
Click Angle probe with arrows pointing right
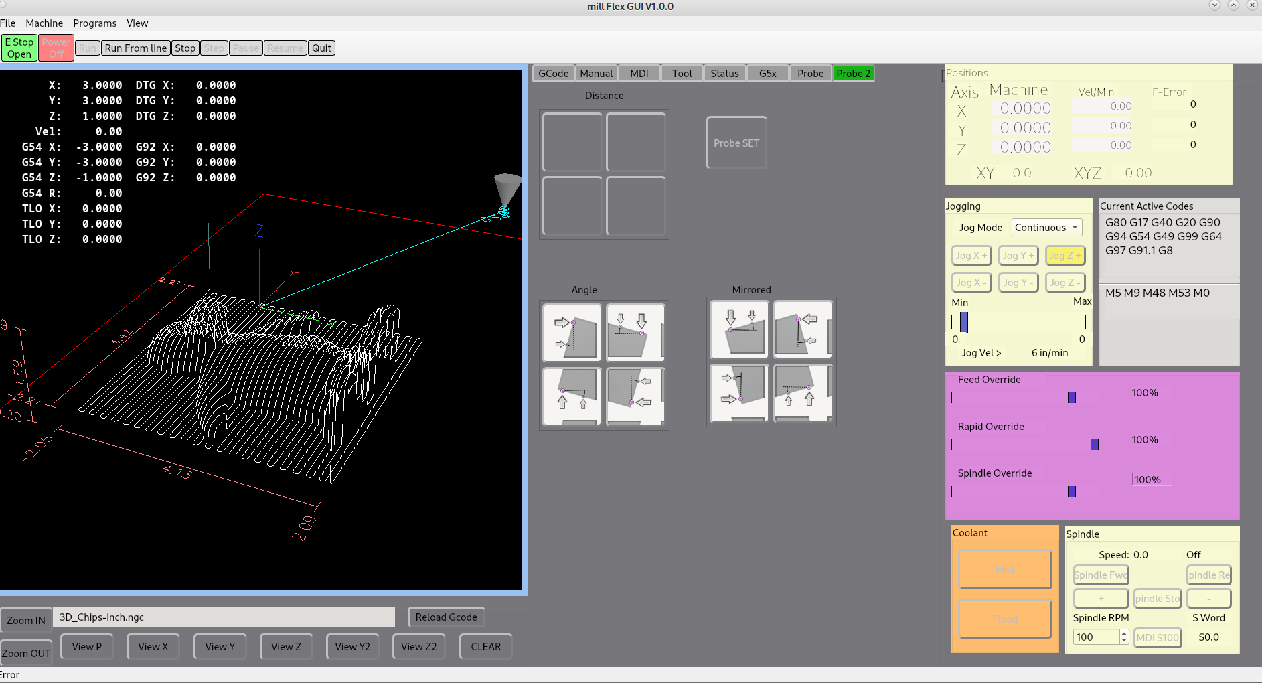click(572, 333)
